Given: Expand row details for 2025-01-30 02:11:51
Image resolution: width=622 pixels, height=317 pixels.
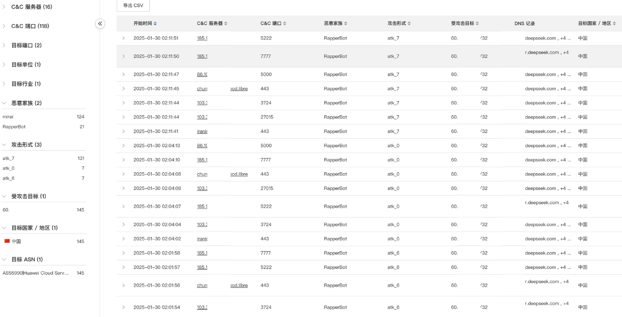Looking at the screenshot, I should tap(124, 38).
